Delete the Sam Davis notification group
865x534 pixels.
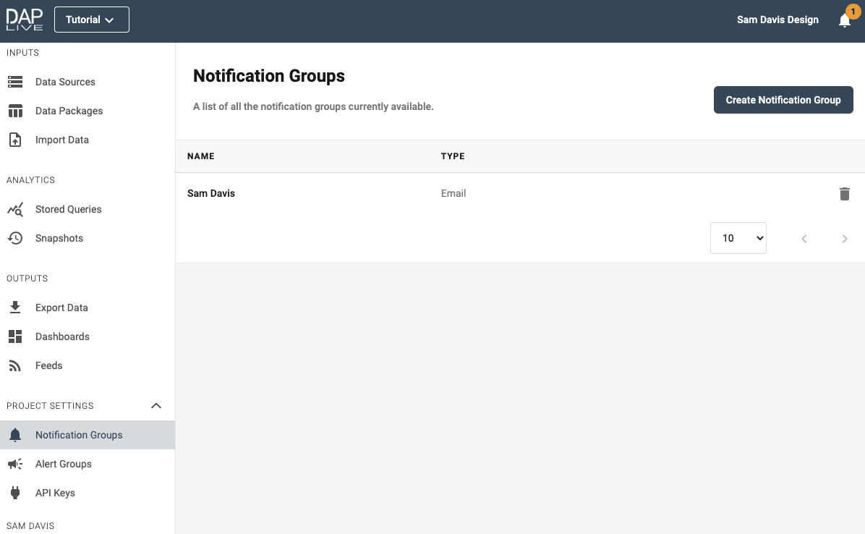[844, 194]
